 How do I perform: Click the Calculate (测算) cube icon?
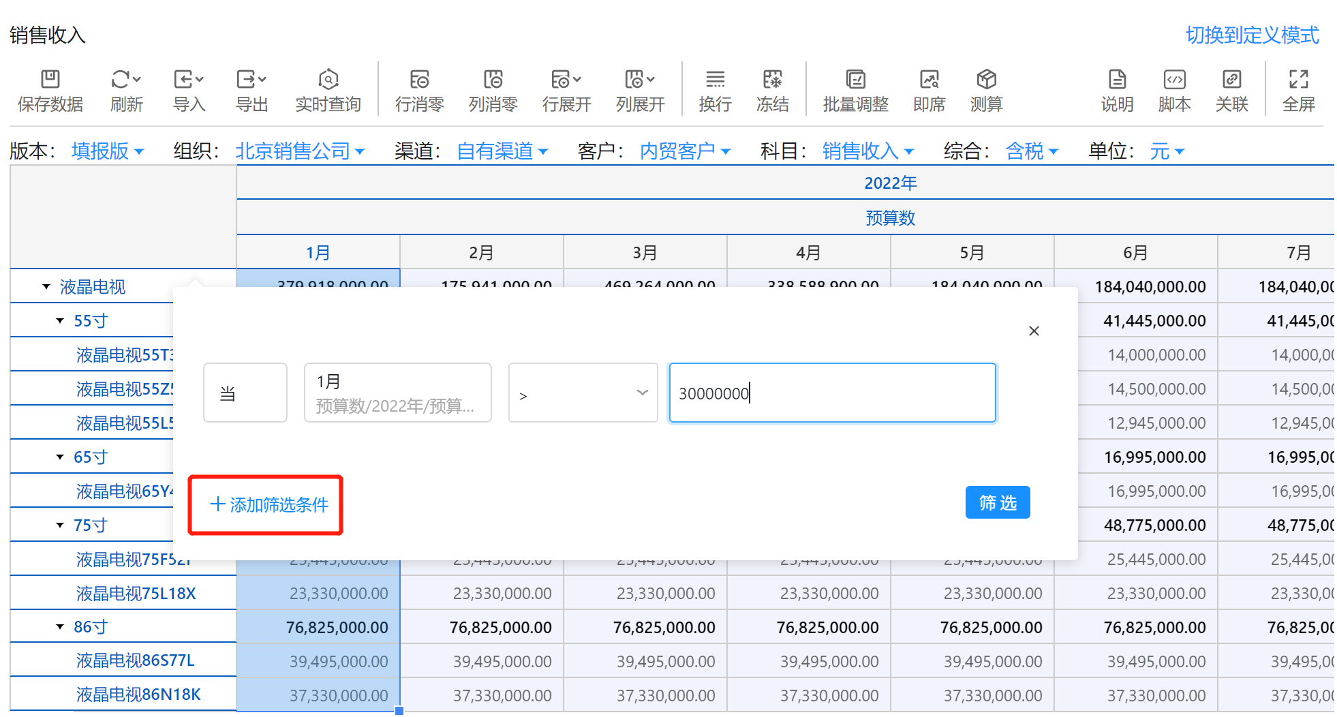click(x=986, y=80)
